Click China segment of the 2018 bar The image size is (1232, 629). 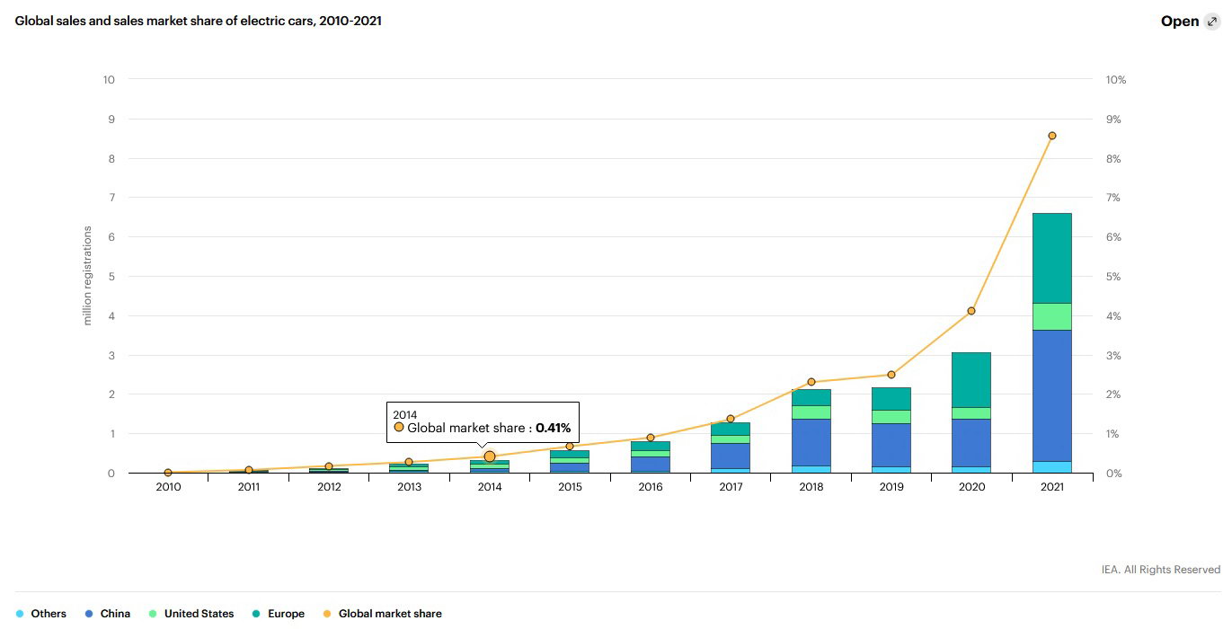(811, 442)
